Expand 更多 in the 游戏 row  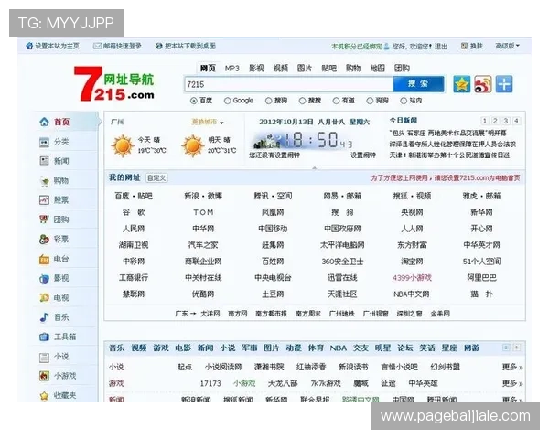point(512,383)
